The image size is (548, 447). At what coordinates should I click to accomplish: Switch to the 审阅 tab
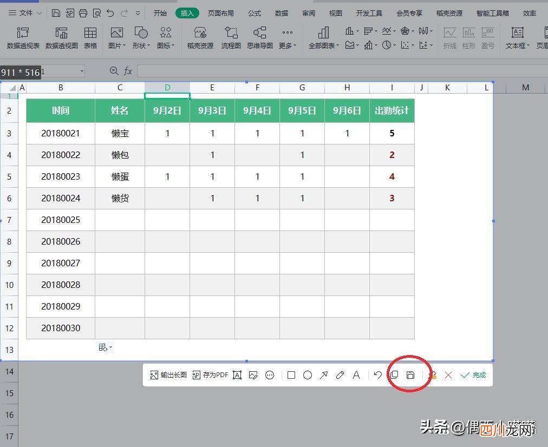point(309,14)
